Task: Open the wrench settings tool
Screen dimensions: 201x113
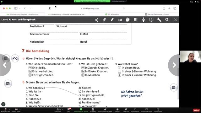Action: pos(159,20)
